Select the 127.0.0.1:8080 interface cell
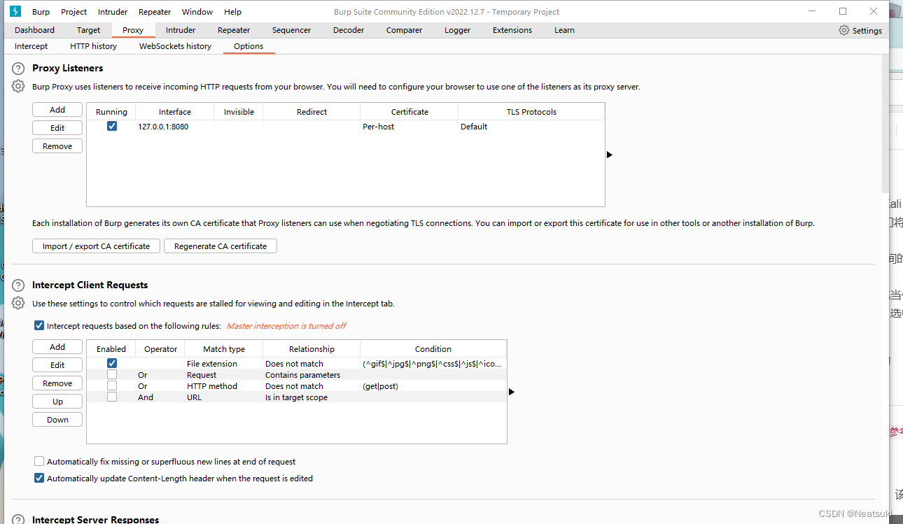The width and height of the screenshot is (903, 524). pos(174,127)
